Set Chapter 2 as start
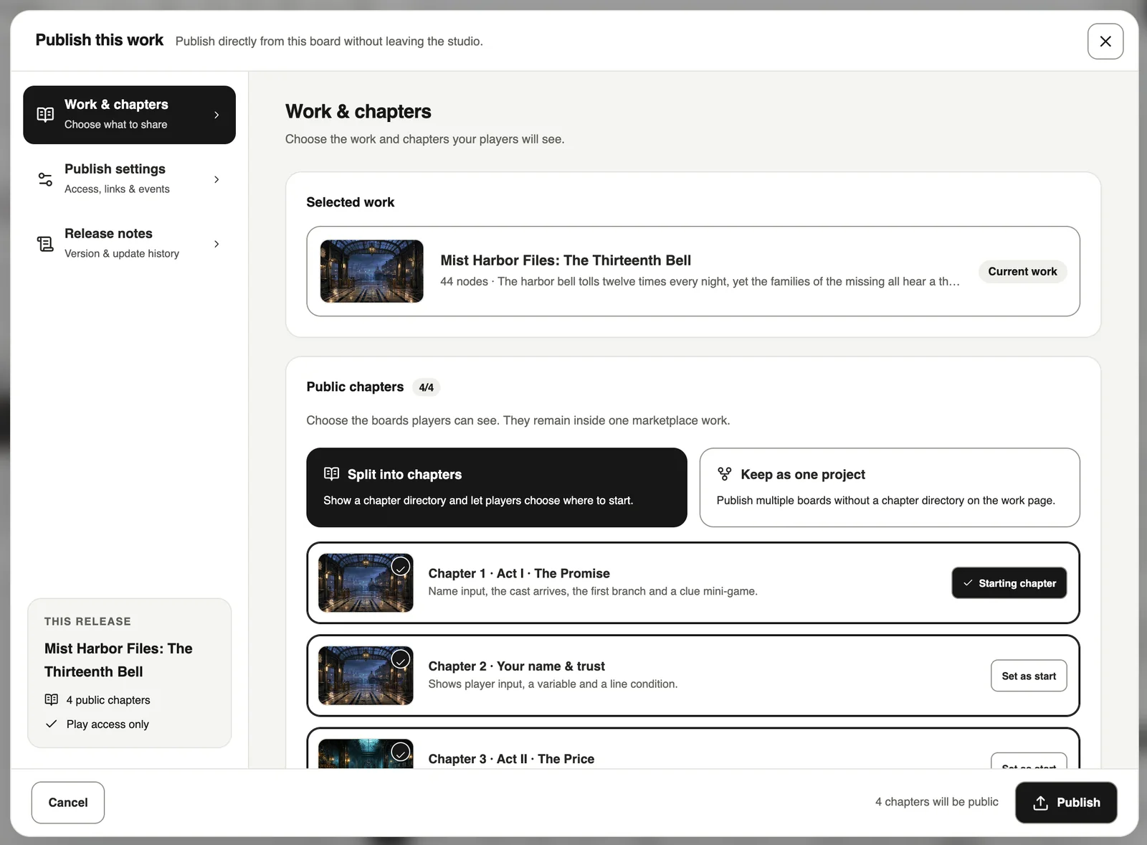The image size is (1147, 845). [1029, 676]
